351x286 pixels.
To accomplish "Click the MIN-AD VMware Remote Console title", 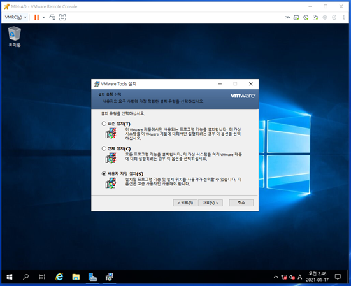I will (x=44, y=7).
